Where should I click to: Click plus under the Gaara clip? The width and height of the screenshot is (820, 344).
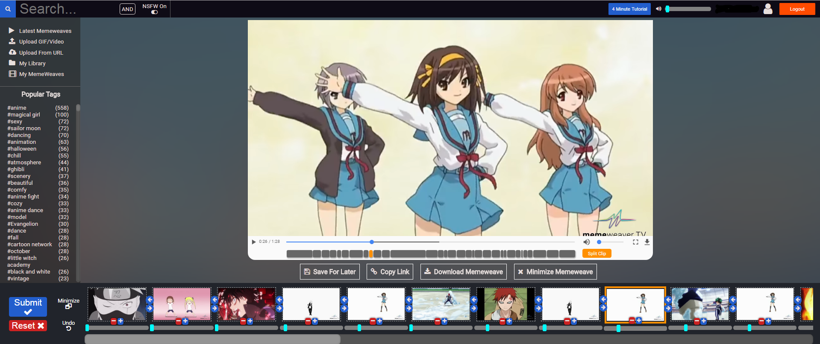509,321
